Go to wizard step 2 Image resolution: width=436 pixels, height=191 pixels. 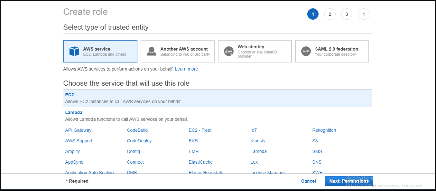(x=330, y=14)
